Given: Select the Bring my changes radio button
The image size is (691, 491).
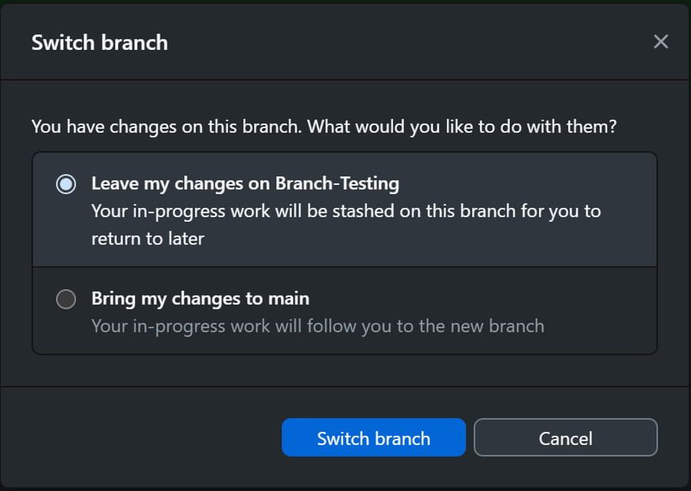Looking at the screenshot, I should 66,299.
